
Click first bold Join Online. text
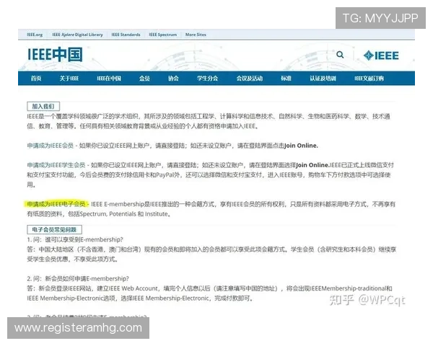(301, 146)
